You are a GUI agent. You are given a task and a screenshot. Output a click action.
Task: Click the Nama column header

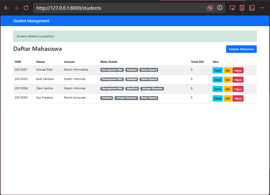pyautogui.click(x=40, y=62)
